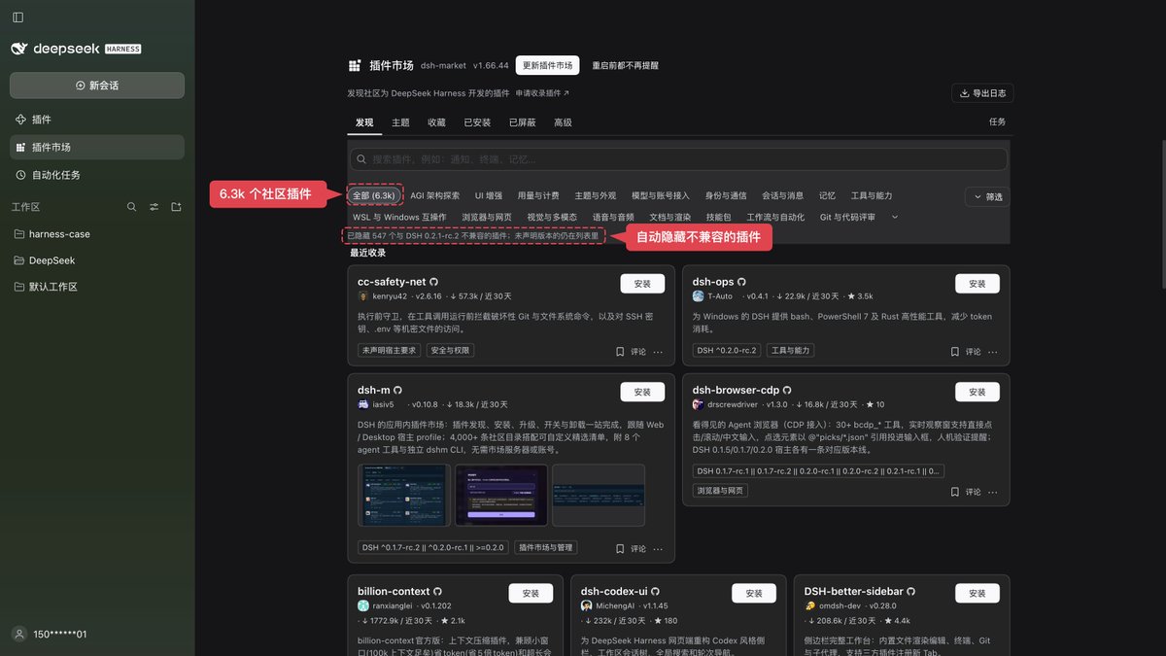Click 重启前都不再提醒

(x=625, y=65)
